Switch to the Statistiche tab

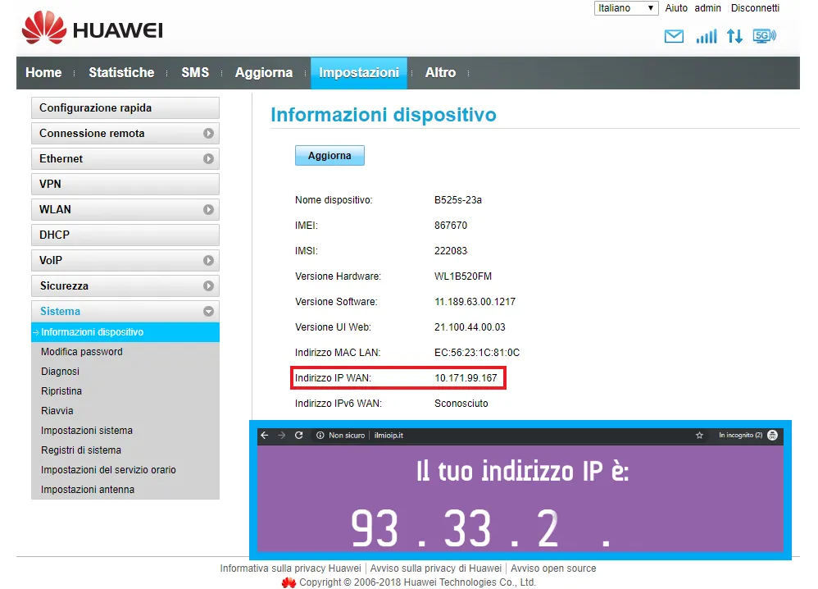pos(121,73)
